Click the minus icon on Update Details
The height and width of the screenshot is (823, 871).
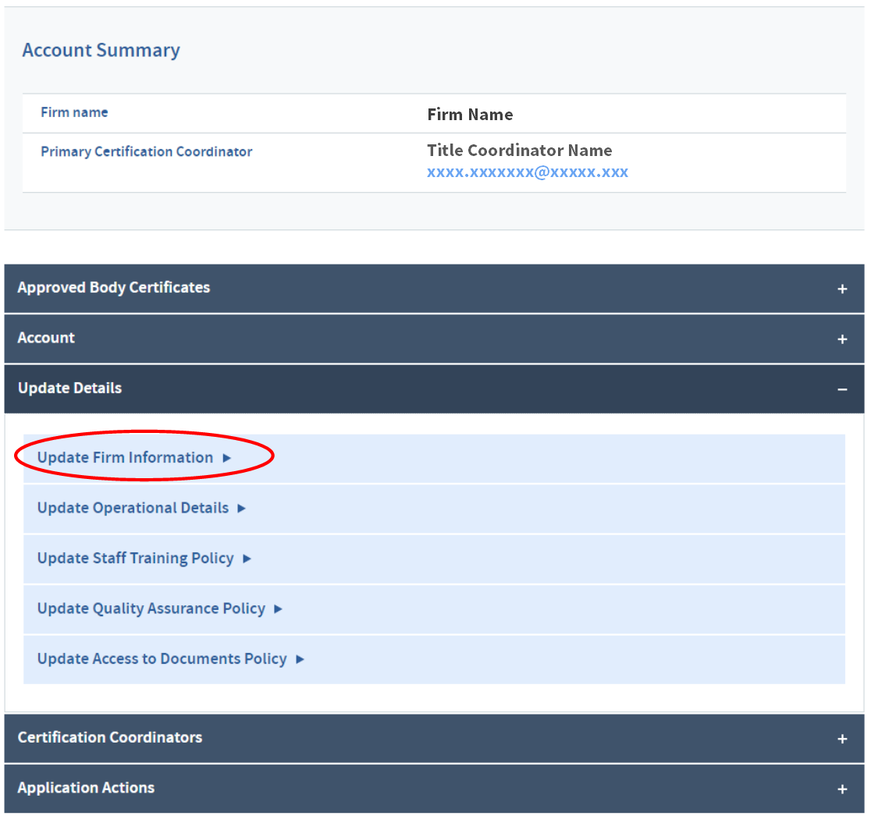tap(842, 390)
